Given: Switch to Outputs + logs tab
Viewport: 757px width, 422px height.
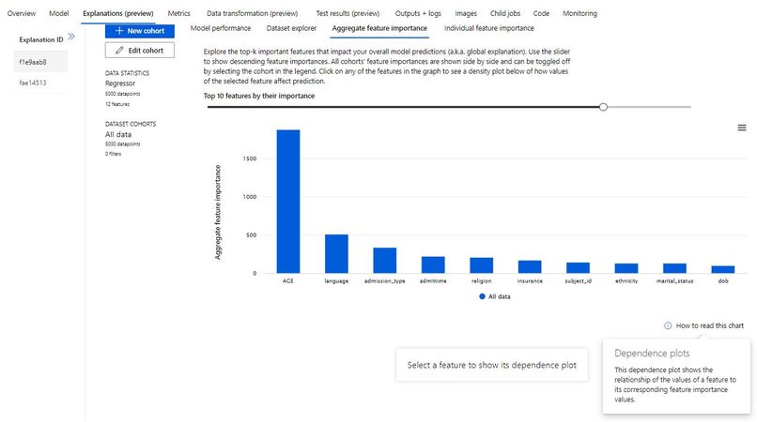Looking at the screenshot, I should 418,13.
